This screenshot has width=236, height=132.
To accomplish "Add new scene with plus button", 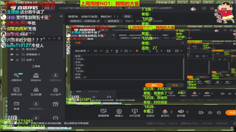I will pyautogui.click(x=61, y=16).
